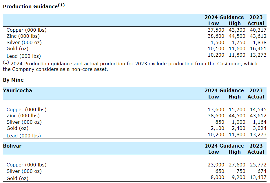Screen dimensions: 270x183
Task: Click the consolidated silver high value 1,750
Action: [239, 42]
